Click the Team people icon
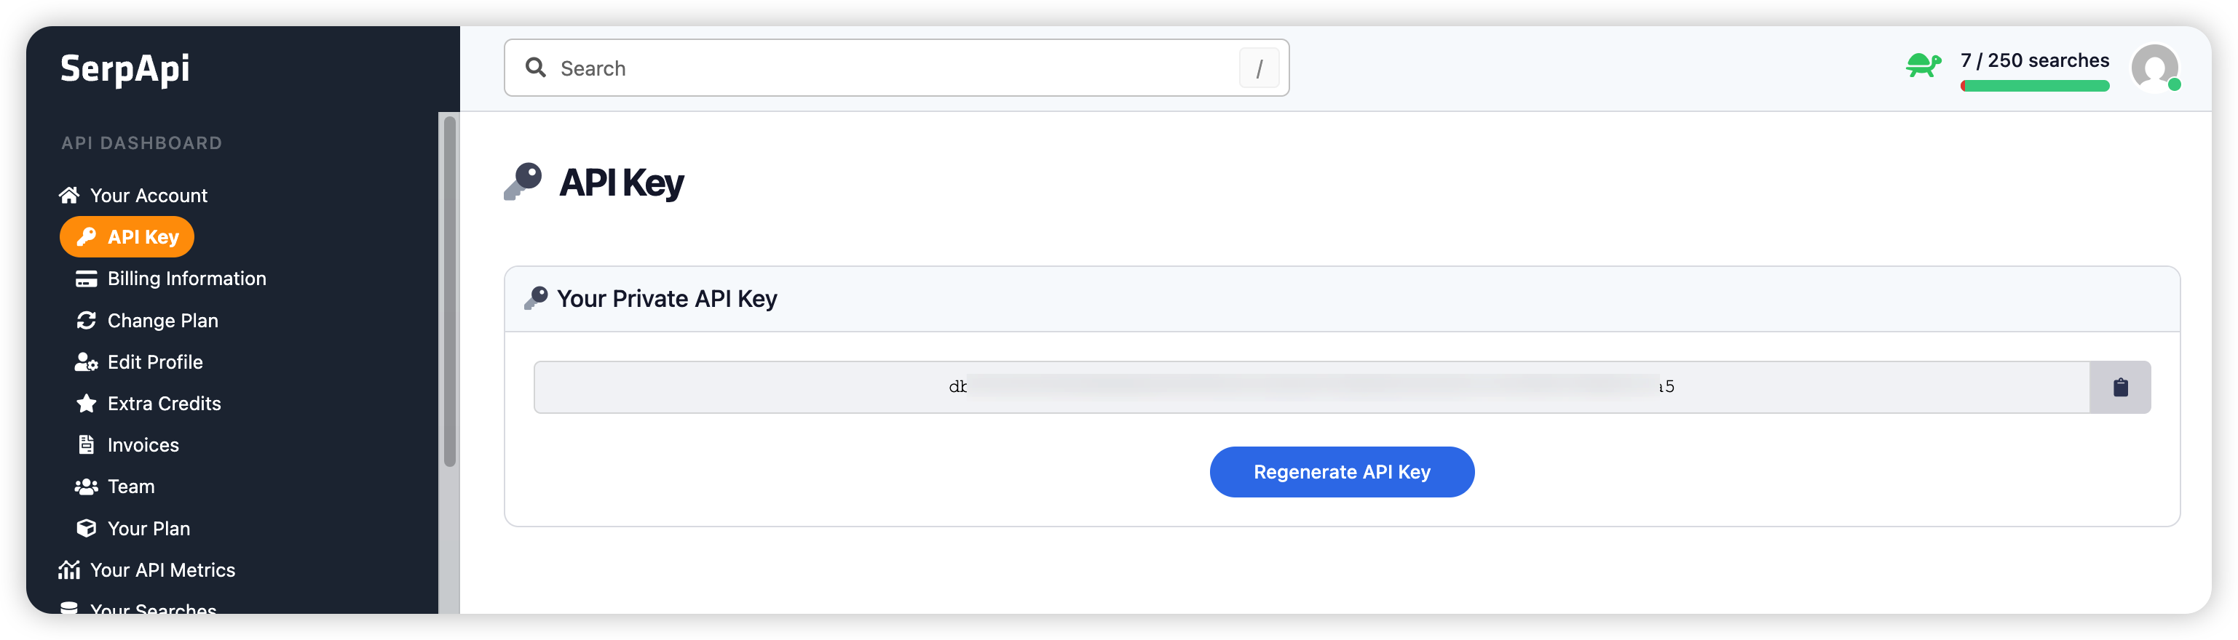Viewport: 2238px width, 640px height. click(x=86, y=487)
